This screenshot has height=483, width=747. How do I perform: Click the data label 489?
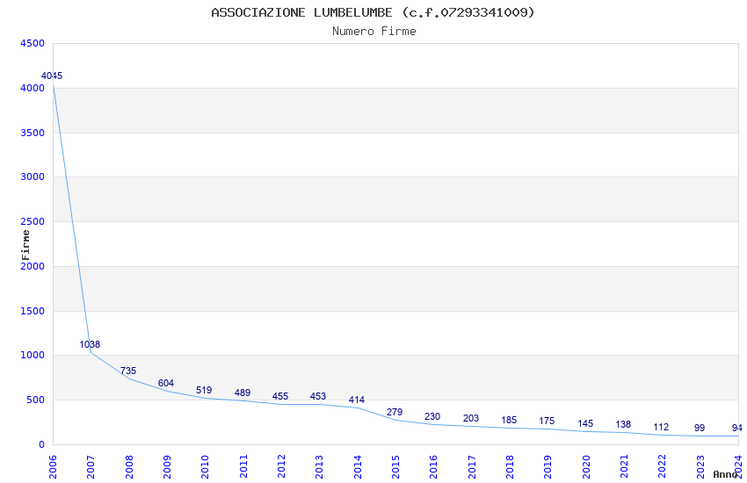coord(243,393)
